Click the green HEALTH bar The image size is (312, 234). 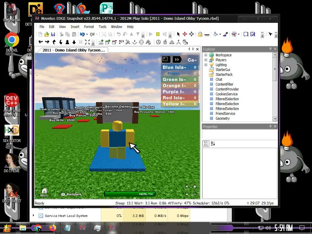click(130, 194)
